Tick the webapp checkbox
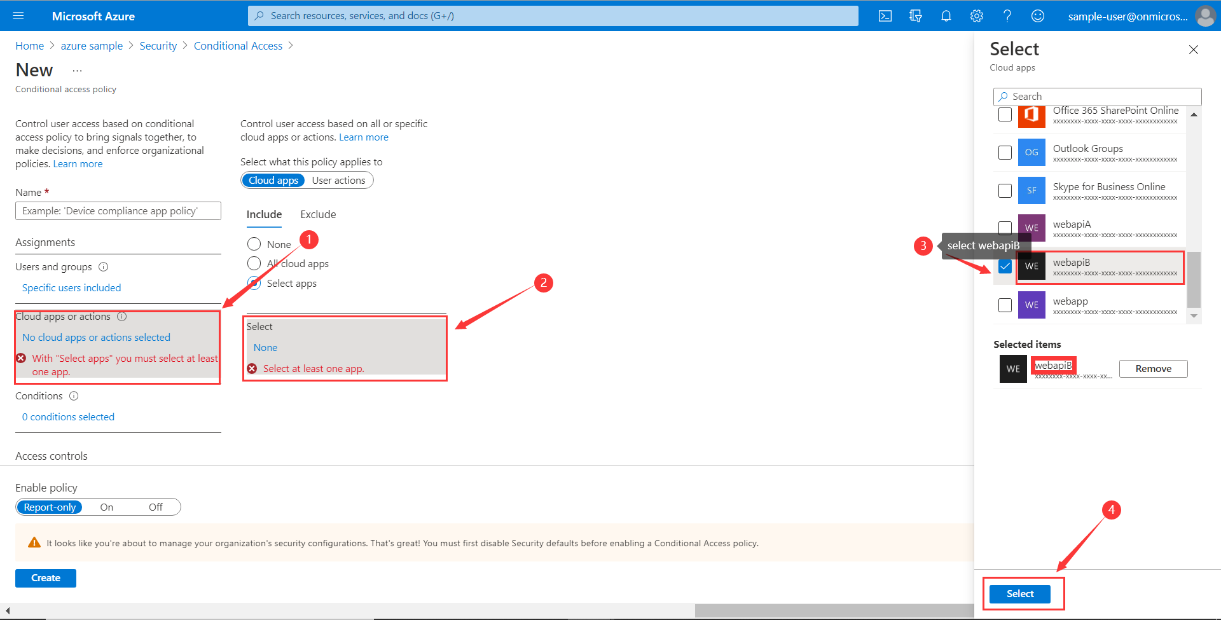The width and height of the screenshot is (1221, 620). pos(1005,305)
